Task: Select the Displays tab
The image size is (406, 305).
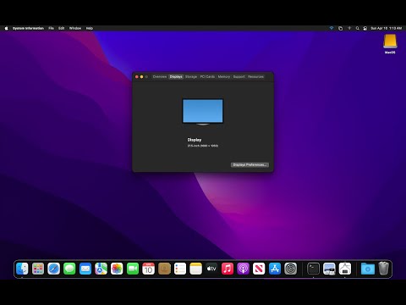Action: tap(176, 76)
